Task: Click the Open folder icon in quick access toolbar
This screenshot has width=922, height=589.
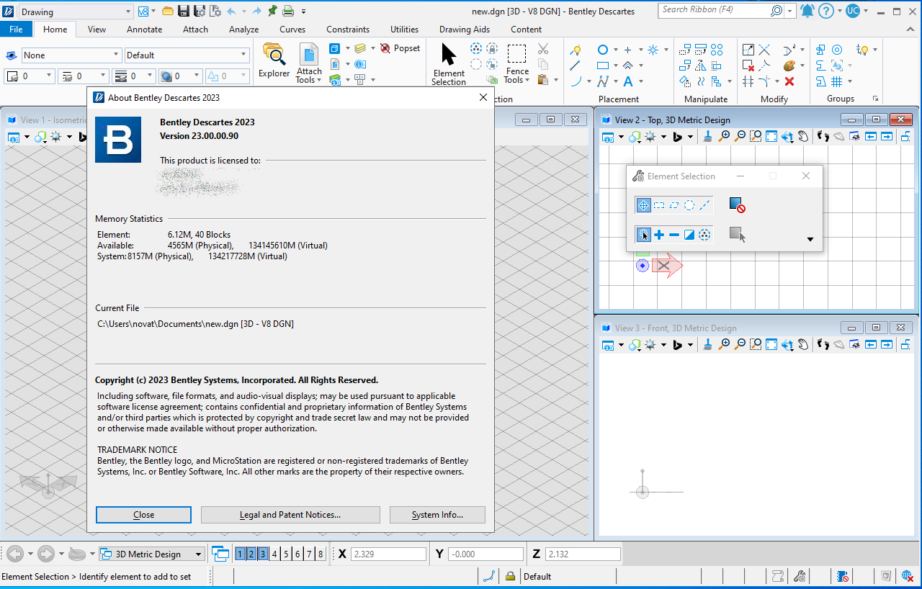Action: (x=168, y=11)
